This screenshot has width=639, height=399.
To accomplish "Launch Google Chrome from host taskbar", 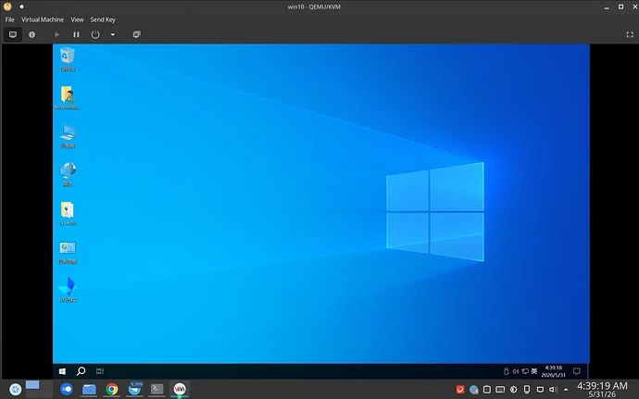I will click(x=112, y=389).
